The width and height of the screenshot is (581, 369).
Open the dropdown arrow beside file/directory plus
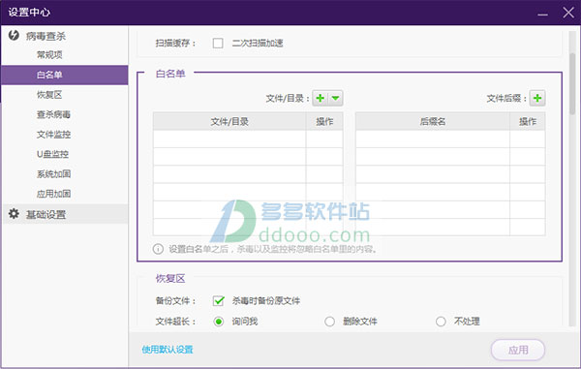click(335, 98)
